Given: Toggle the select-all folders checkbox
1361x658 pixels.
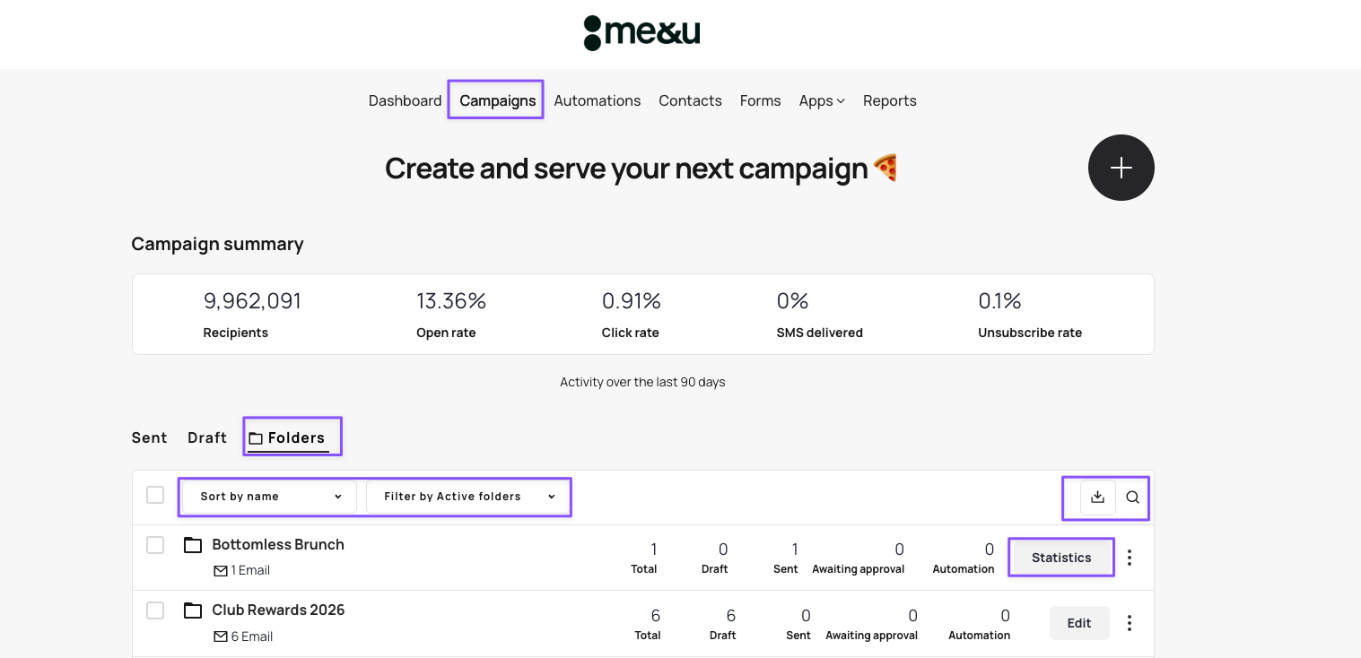Looking at the screenshot, I should [x=155, y=495].
